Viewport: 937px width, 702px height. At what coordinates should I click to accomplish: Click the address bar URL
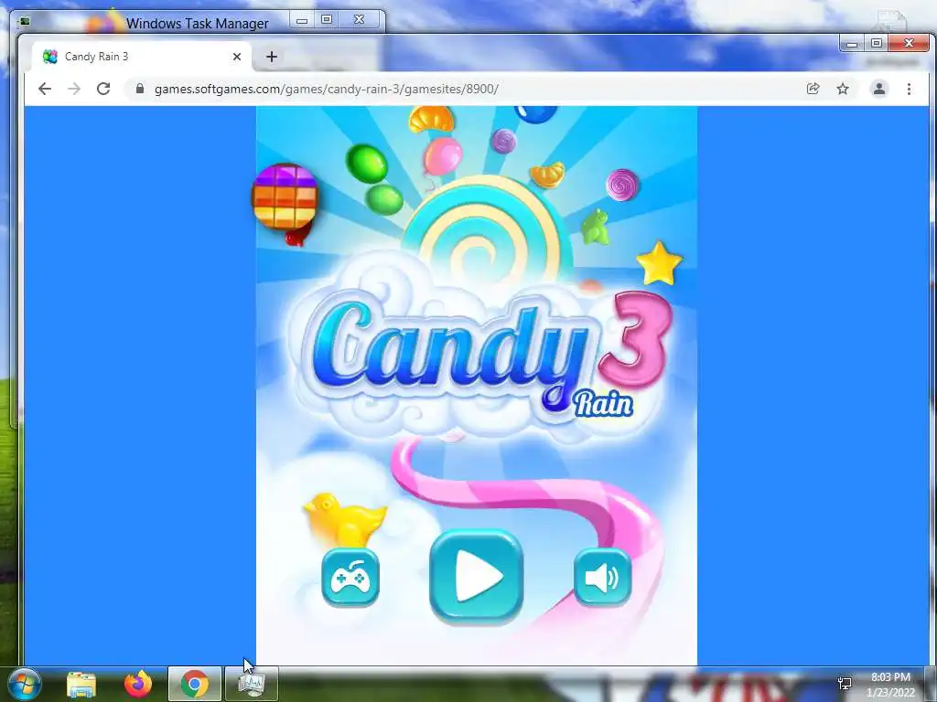tap(327, 89)
